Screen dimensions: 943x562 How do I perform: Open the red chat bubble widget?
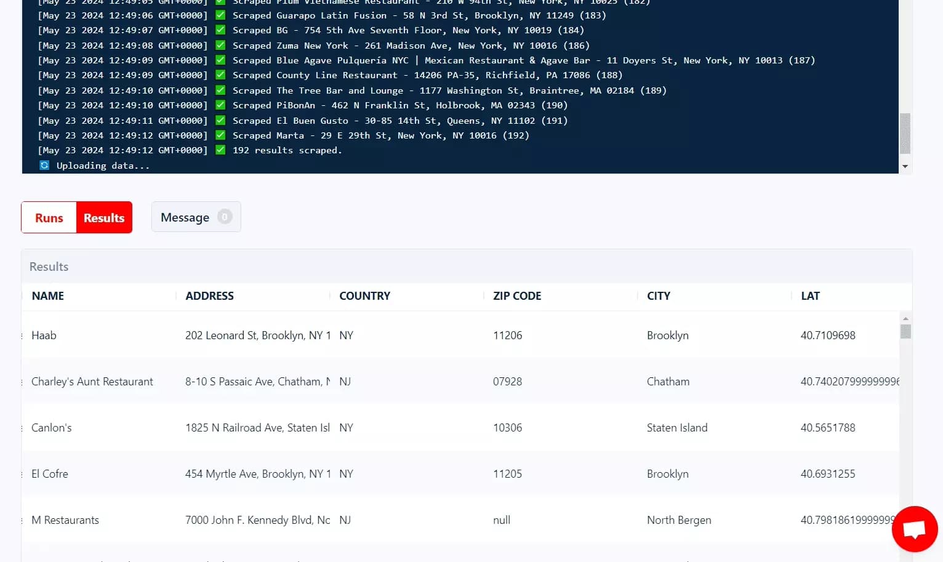[915, 528]
